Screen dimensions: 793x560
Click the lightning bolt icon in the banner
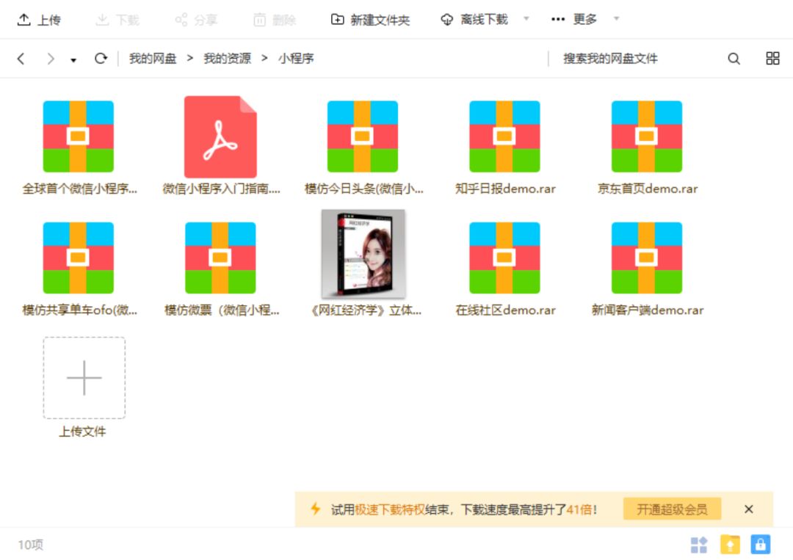(316, 509)
